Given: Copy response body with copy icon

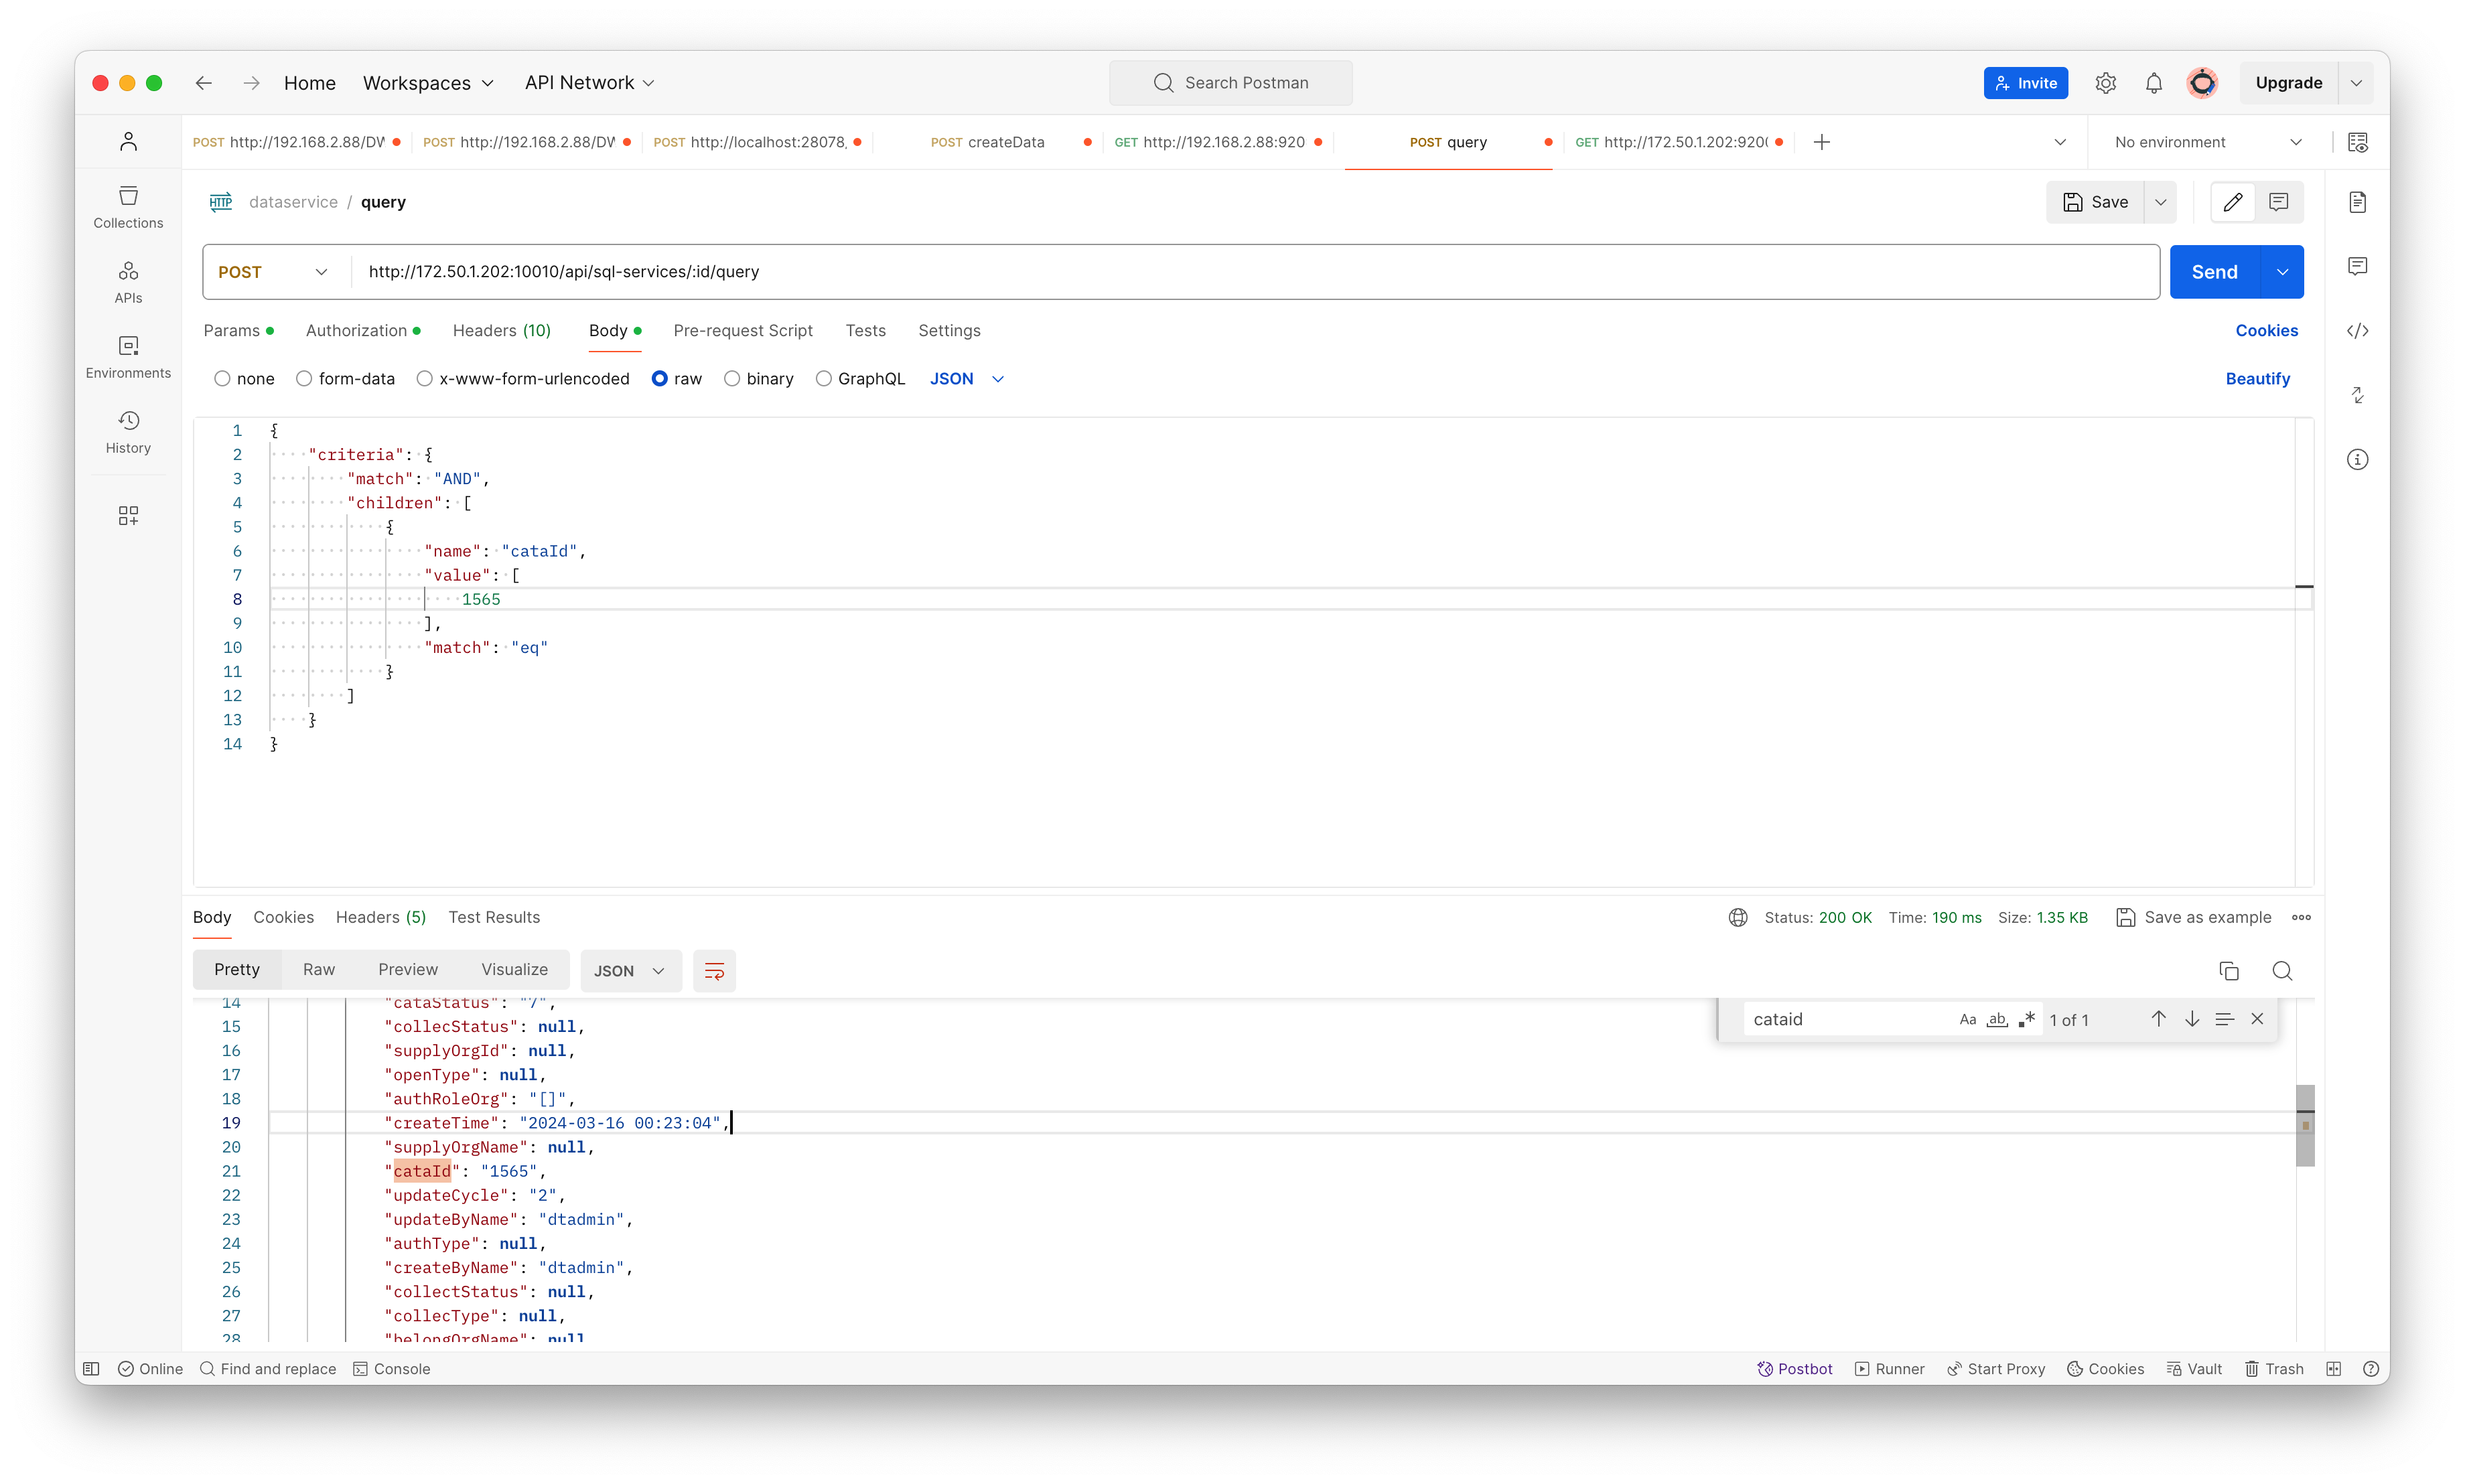Looking at the screenshot, I should tap(2228, 971).
